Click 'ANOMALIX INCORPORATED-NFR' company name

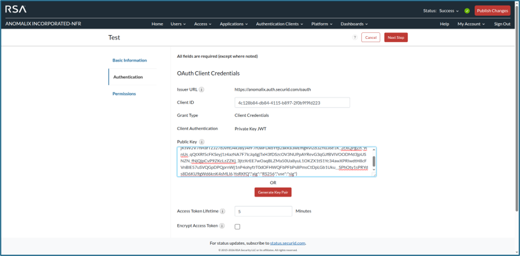pyautogui.click(x=43, y=24)
